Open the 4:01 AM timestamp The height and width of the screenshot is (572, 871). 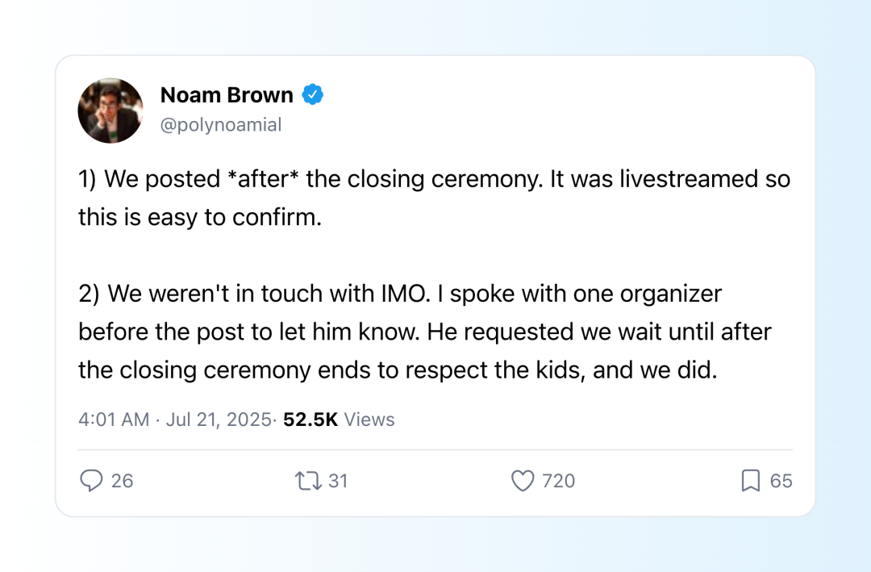pyautogui.click(x=114, y=420)
